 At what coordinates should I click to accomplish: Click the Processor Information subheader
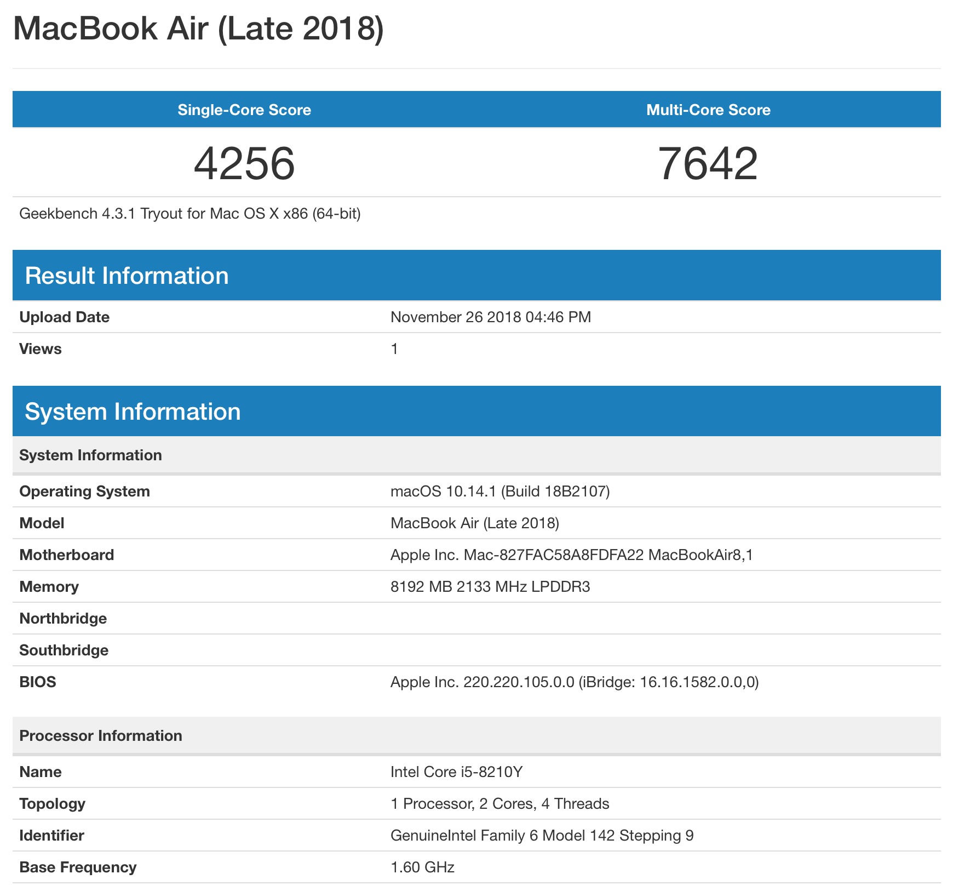(101, 735)
